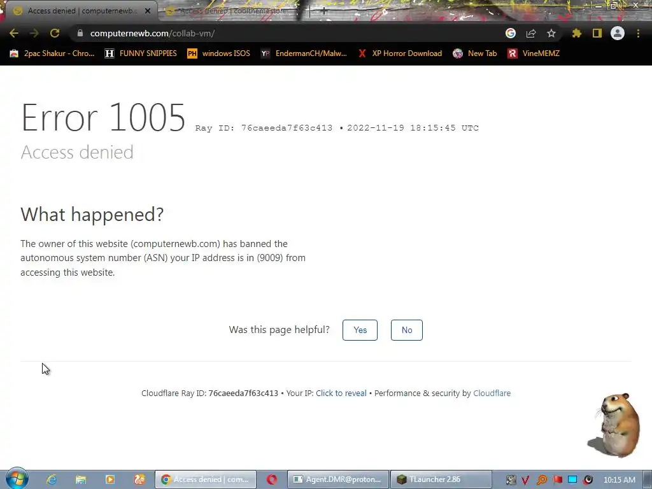Click the 'Error 1005' heading text

(103, 118)
